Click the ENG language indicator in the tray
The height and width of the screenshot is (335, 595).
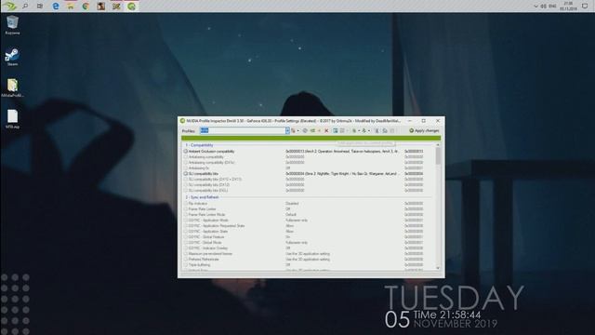click(x=553, y=7)
